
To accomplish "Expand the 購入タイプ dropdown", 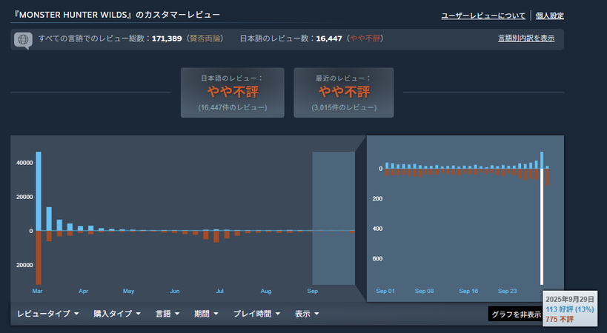I will pos(117,314).
